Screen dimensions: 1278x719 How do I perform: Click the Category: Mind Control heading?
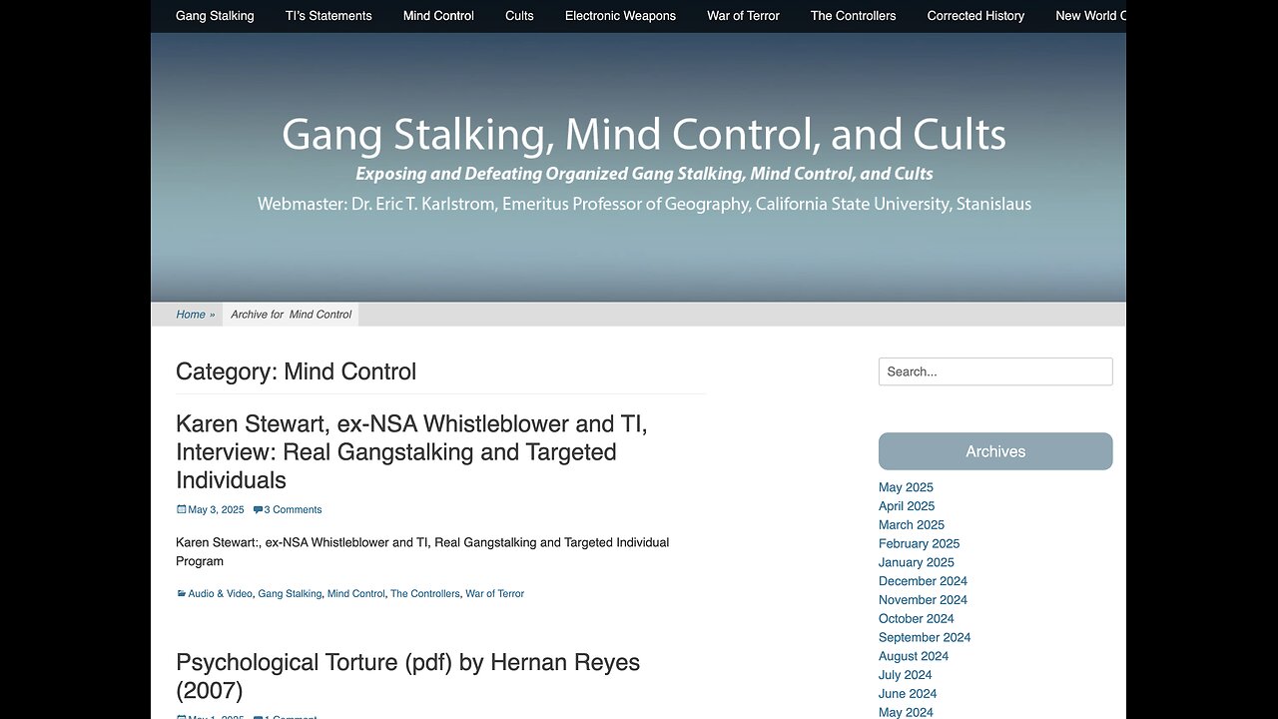pos(296,371)
